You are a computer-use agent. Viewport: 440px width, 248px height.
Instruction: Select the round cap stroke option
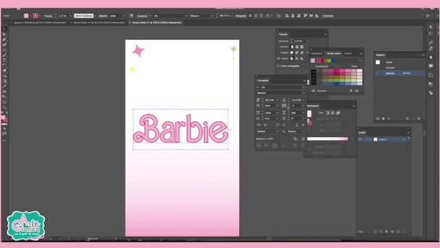click(297, 47)
